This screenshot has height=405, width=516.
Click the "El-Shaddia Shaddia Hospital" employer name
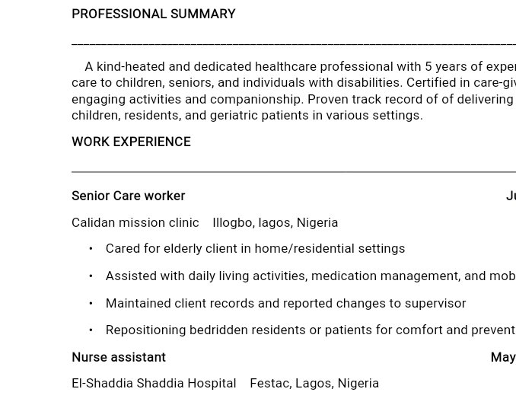(153, 383)
